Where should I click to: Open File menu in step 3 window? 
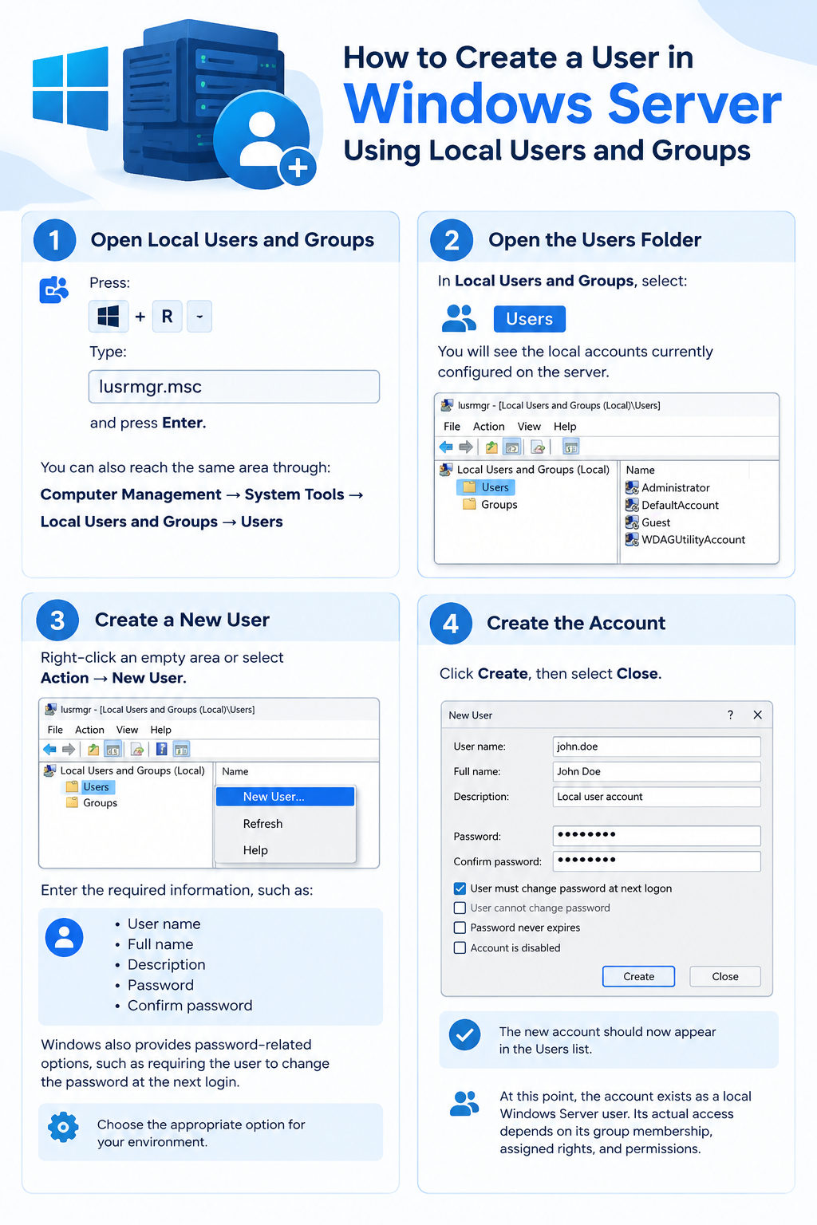pyautogui.click(x=55, y=730)
